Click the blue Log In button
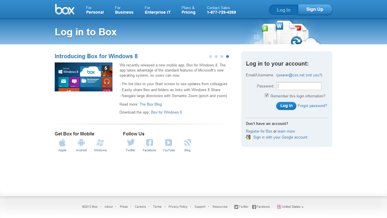 click(286, 106)
